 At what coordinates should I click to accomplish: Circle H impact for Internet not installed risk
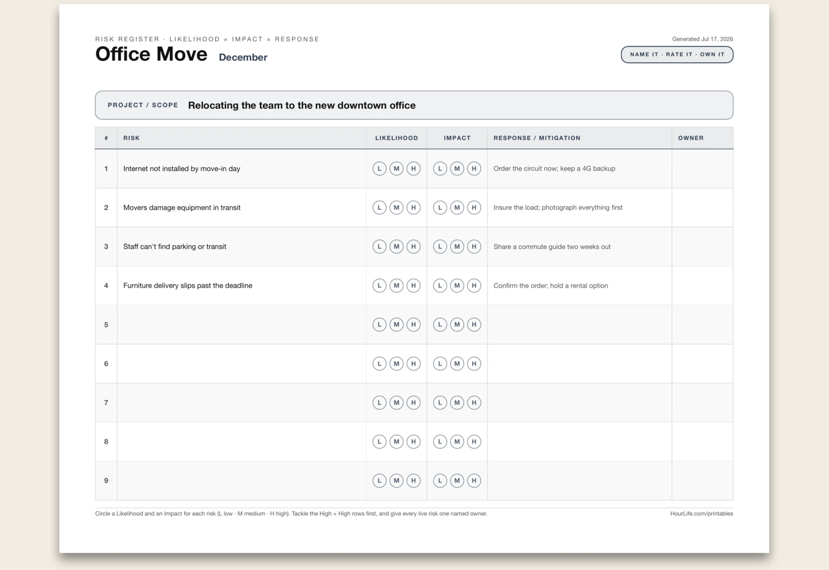(x=474, y=168)
